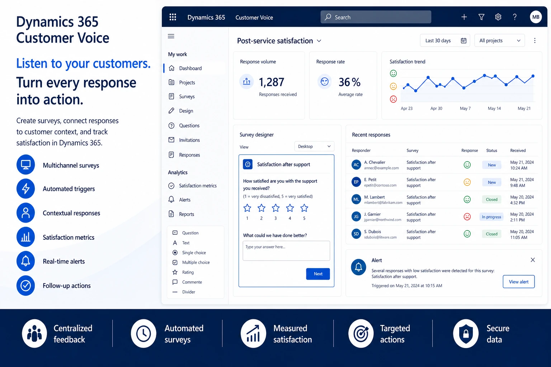Click the Dynamics 365 header link
Screen dimensions: 551x367
206,17
